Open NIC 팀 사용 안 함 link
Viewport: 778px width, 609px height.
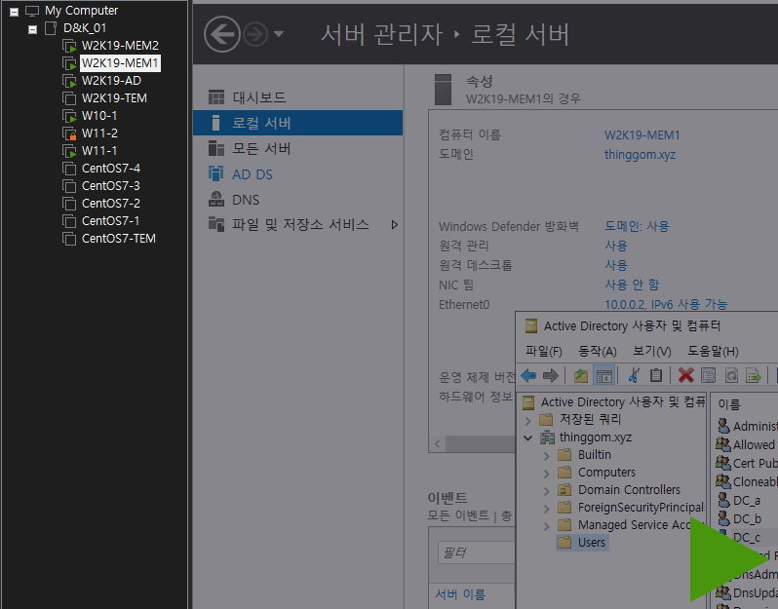pos(632,285)
